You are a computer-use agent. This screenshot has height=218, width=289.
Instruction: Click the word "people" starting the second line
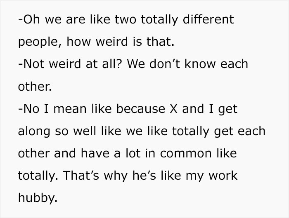[x=39, y=42]
